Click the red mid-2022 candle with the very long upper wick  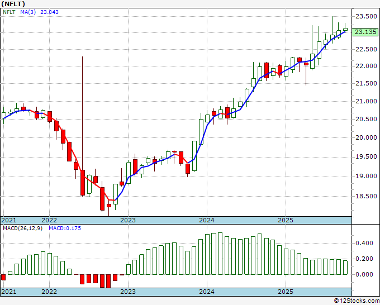pos(83,183)
